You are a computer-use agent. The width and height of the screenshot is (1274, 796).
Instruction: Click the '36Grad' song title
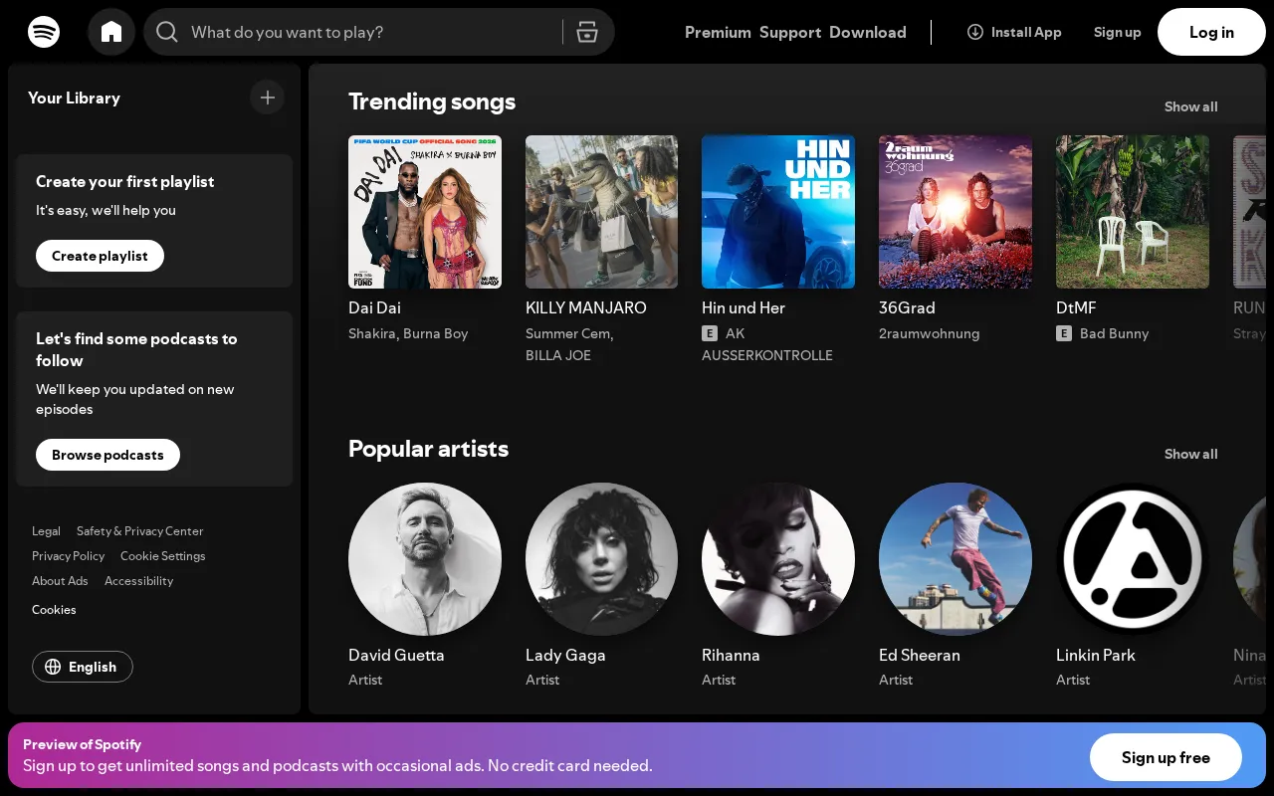907,307
